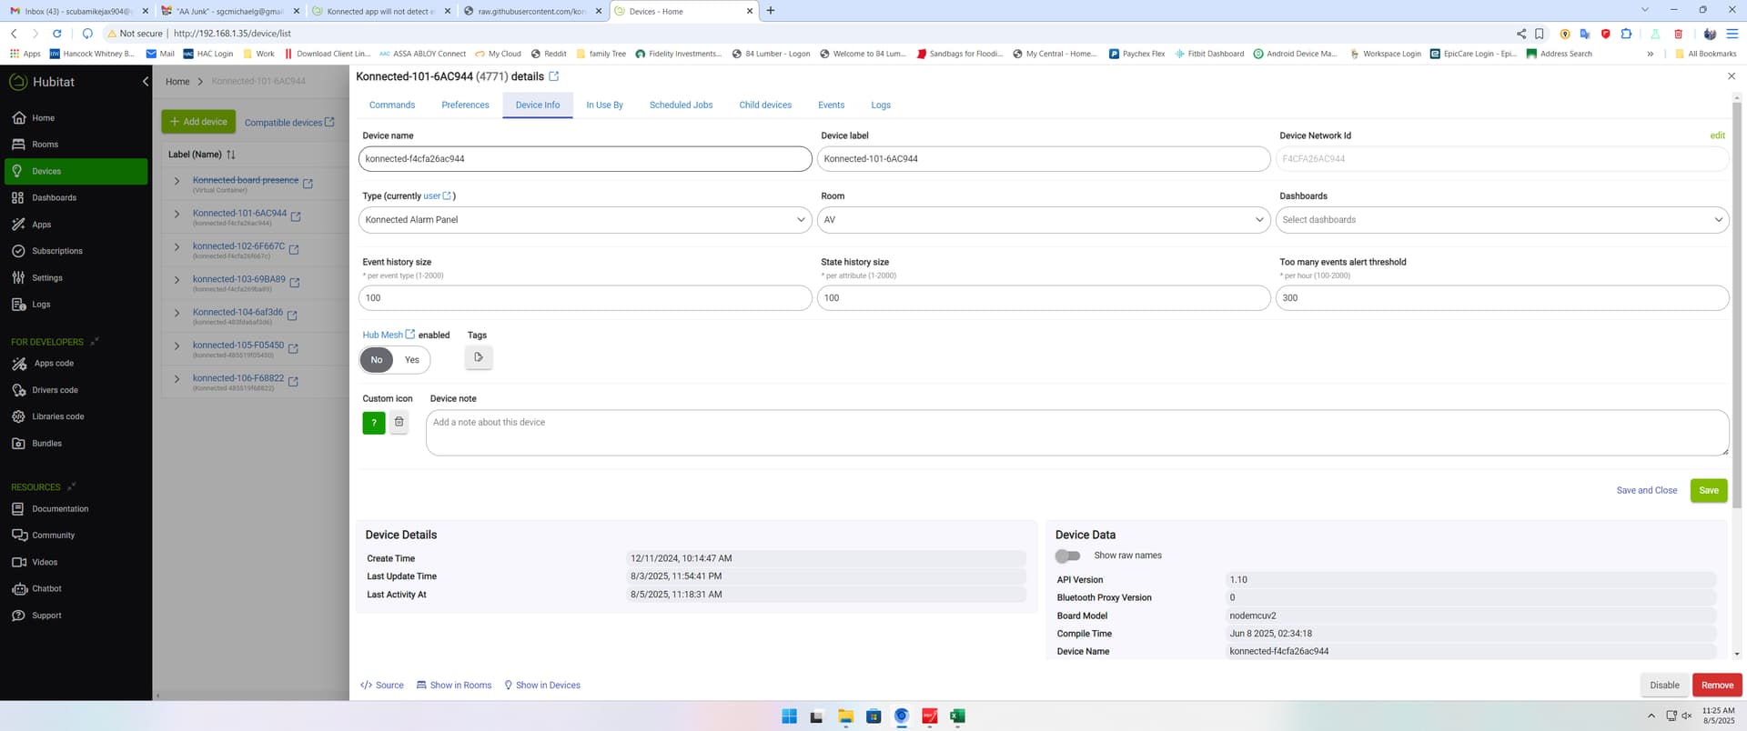Click the Event history size field

pyautogui.click(x=585, y=298)
